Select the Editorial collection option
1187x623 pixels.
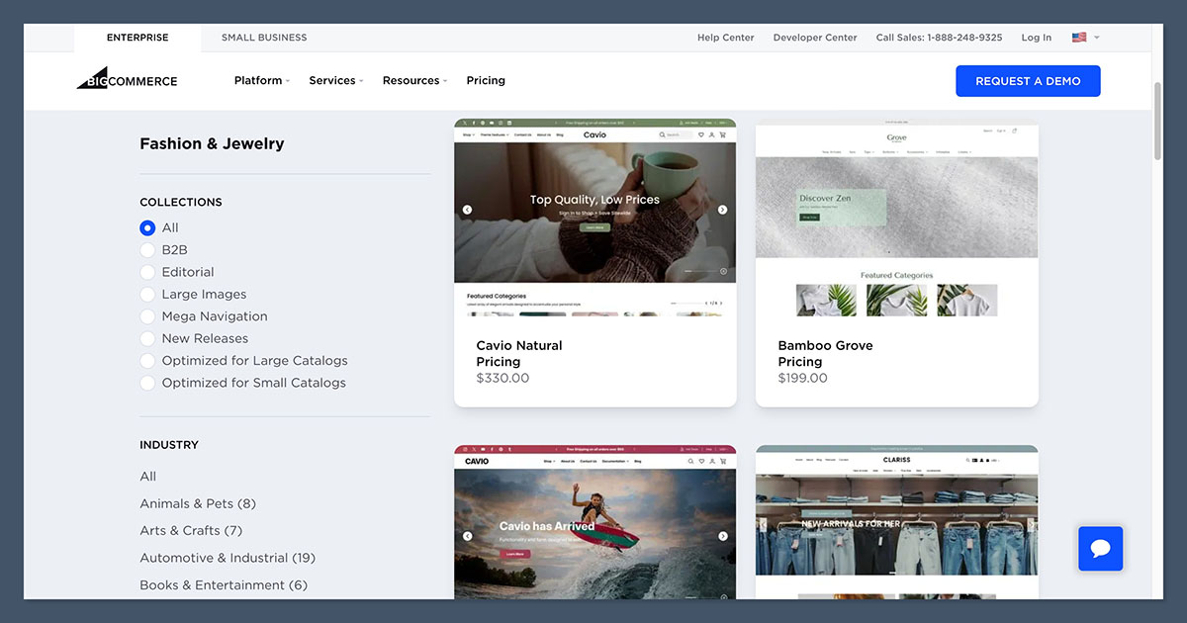147,272
